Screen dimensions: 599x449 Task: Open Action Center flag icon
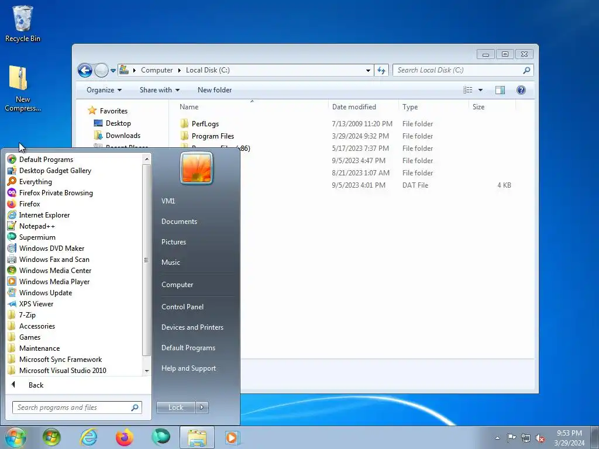pos(511,438)
